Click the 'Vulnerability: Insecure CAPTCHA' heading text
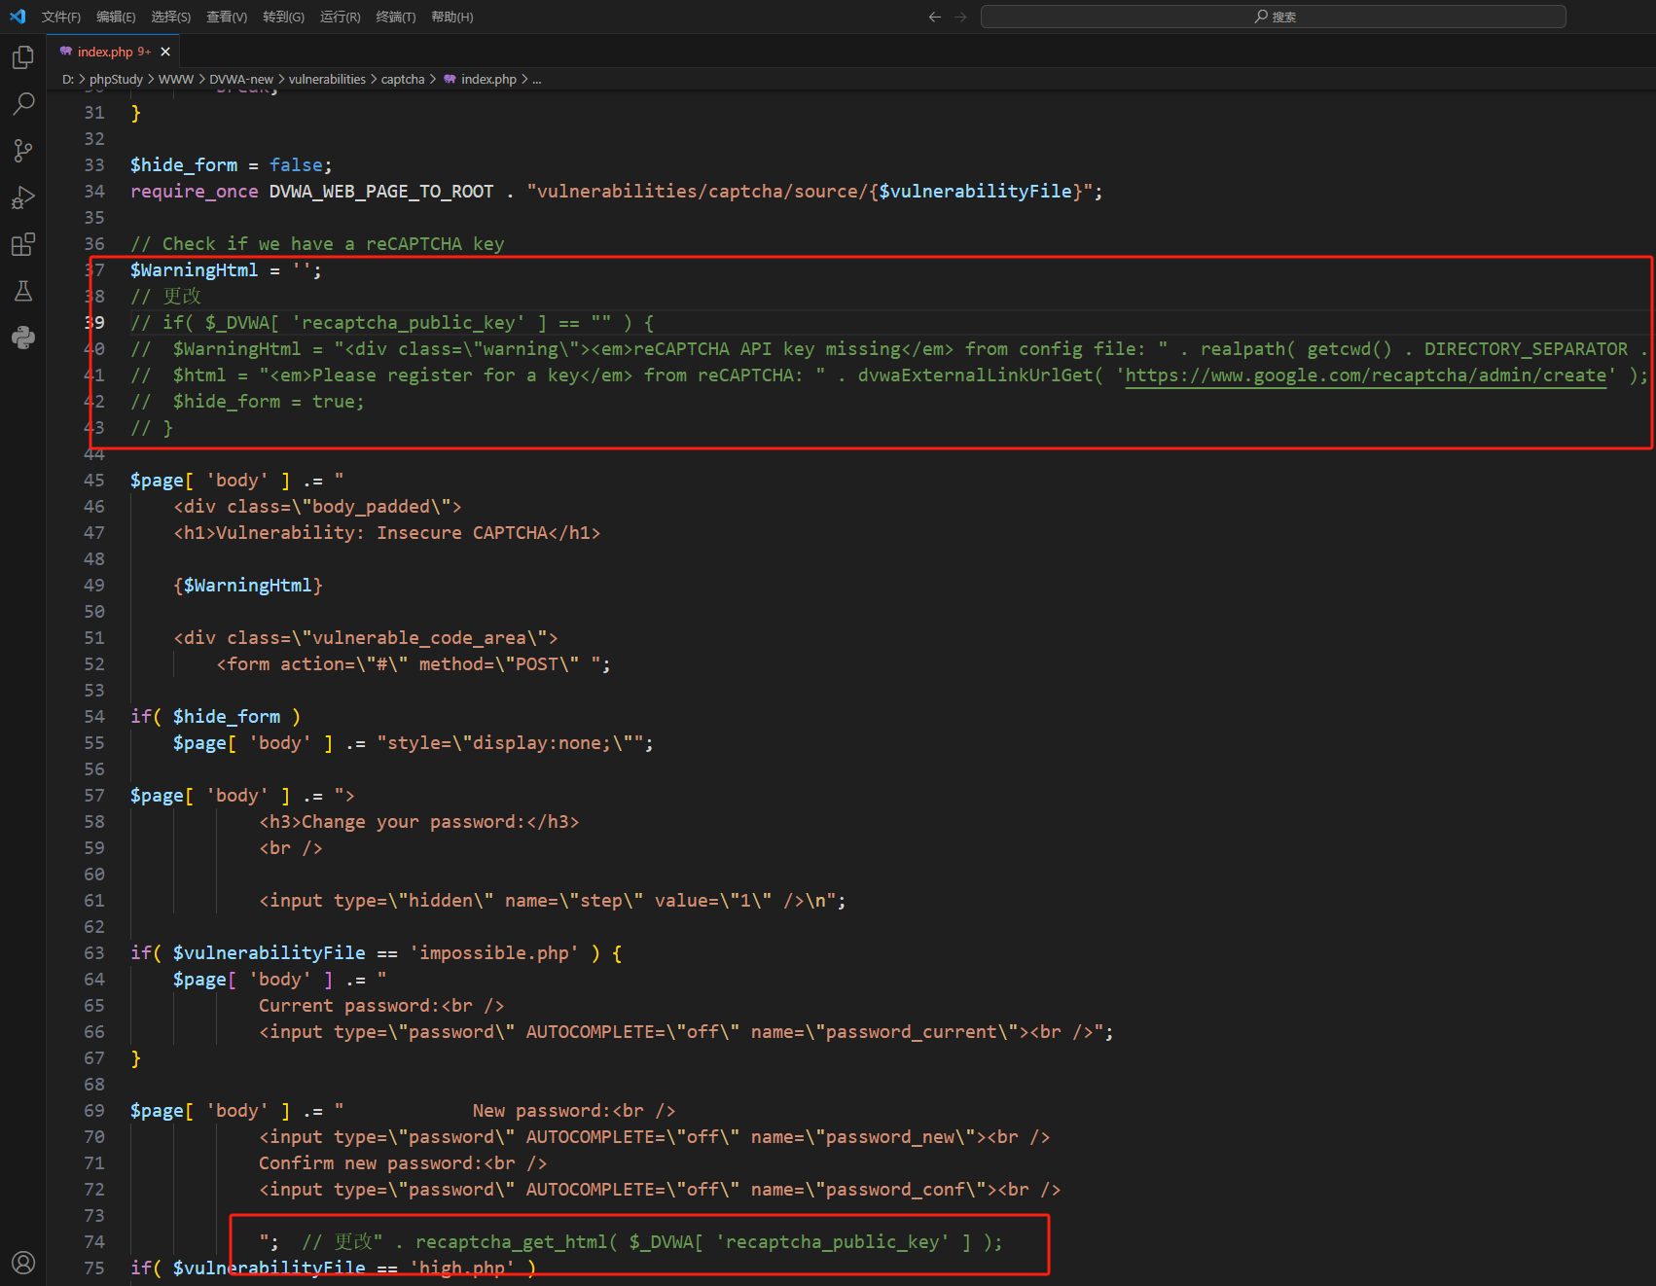The height and width of the screenshot is (1286, 1656). 382,533
